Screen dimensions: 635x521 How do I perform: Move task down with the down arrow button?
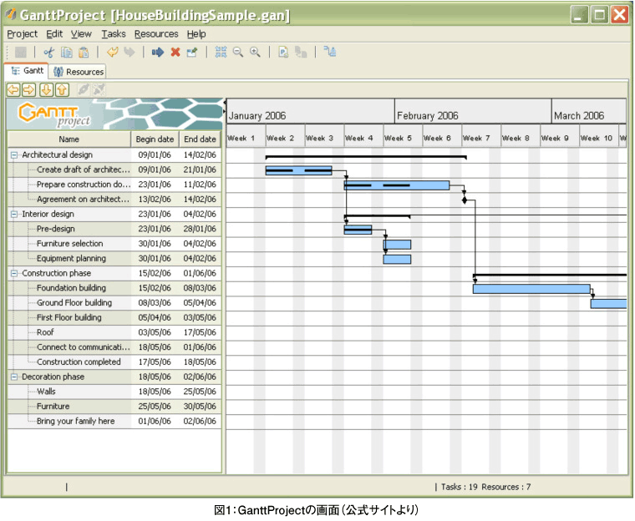coord(46,89)
